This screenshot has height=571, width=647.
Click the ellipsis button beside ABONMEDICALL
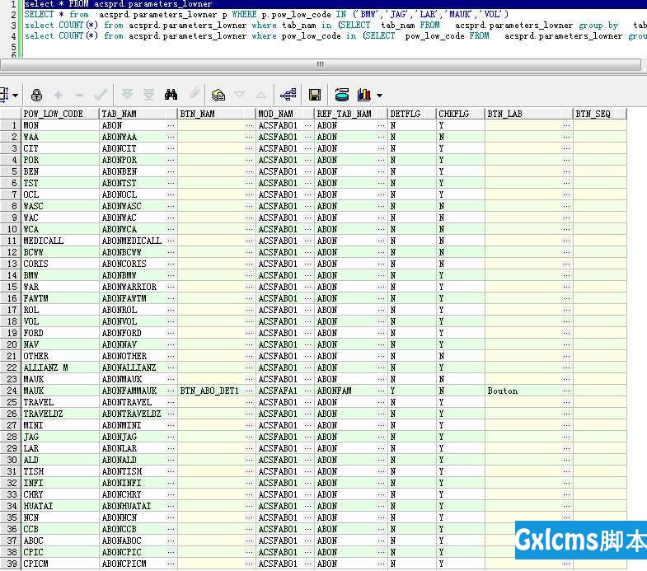171,241
